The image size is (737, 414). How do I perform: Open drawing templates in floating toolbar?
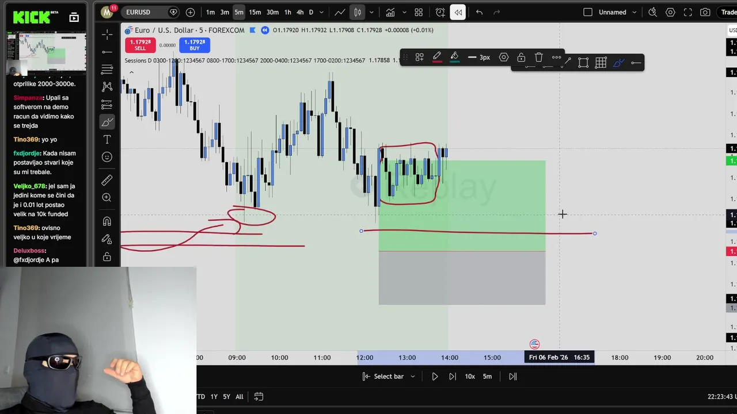coord(420,57)
